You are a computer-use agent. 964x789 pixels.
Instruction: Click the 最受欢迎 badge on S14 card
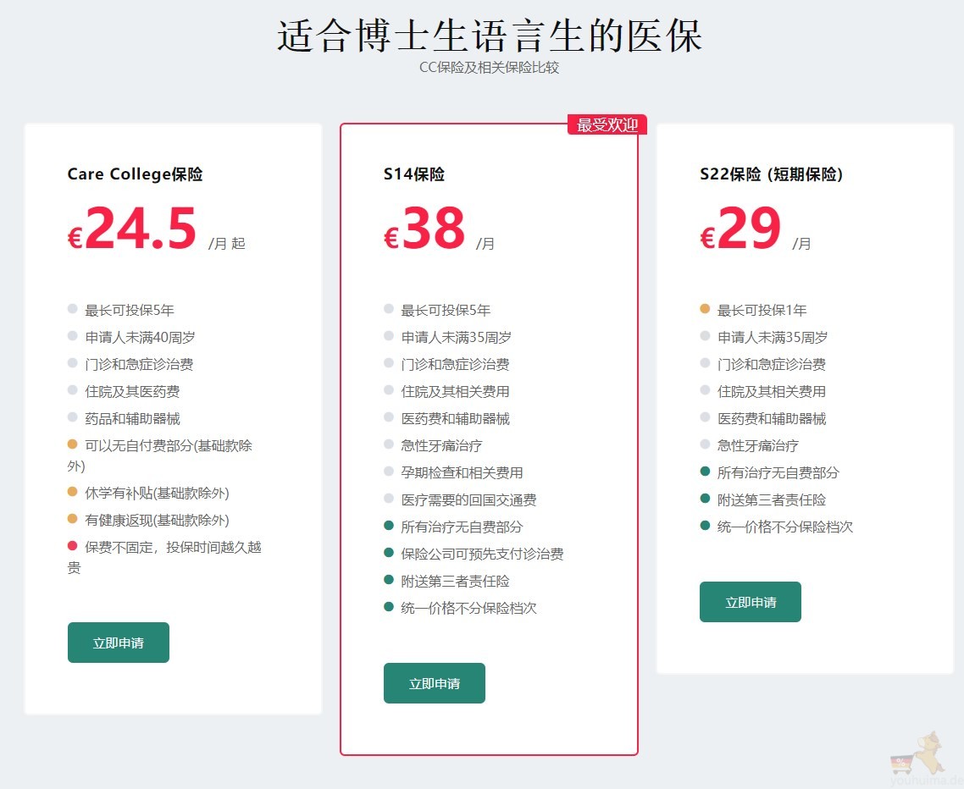pos(607,124)
